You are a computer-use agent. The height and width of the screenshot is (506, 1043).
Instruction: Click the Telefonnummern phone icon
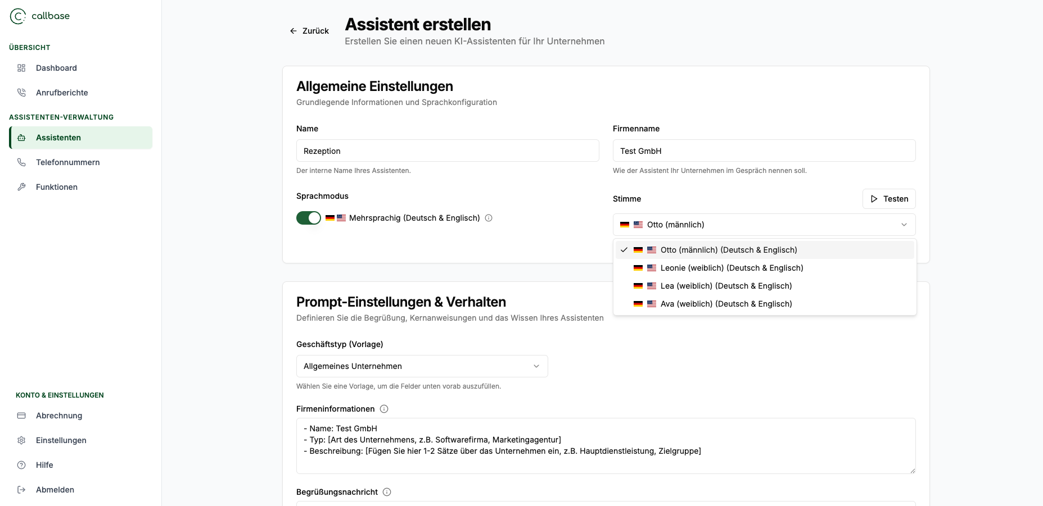[x=21, y=162]
